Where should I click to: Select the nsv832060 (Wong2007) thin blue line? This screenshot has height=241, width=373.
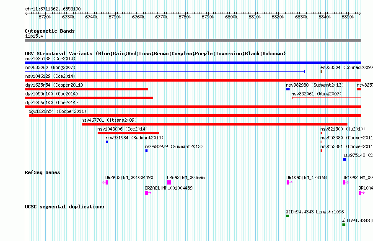point(165,72)
